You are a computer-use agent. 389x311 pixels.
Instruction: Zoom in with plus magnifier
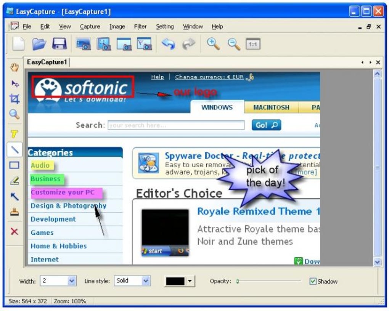click(213, 44)
